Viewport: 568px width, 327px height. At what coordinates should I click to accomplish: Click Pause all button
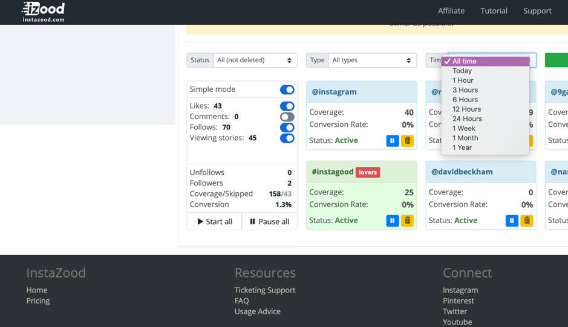coord(270,222)
